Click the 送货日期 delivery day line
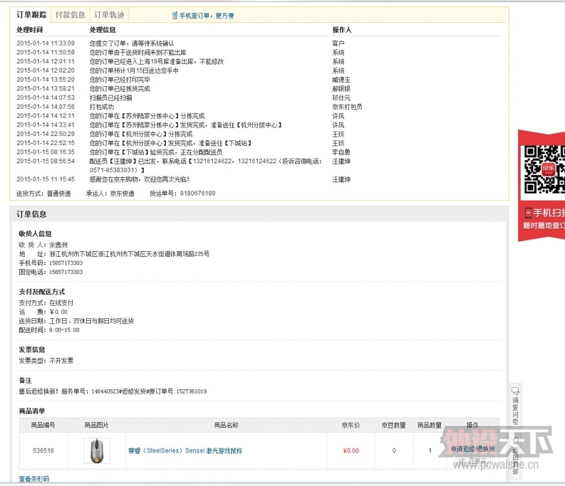This screenshot has width=565, height=486. (x=77, y=321)
